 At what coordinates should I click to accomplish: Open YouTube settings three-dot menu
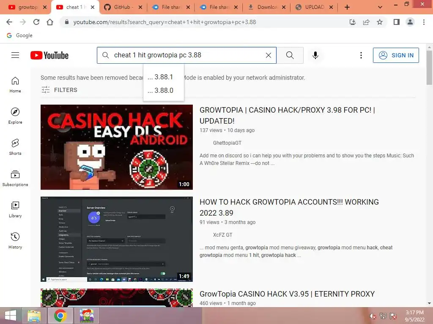[x=361, y=55]
